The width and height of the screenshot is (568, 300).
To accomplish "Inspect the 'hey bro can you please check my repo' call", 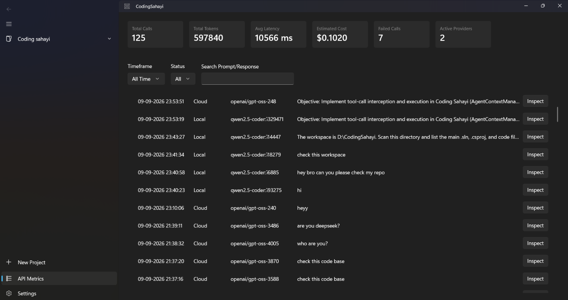I will coord(535,172).
